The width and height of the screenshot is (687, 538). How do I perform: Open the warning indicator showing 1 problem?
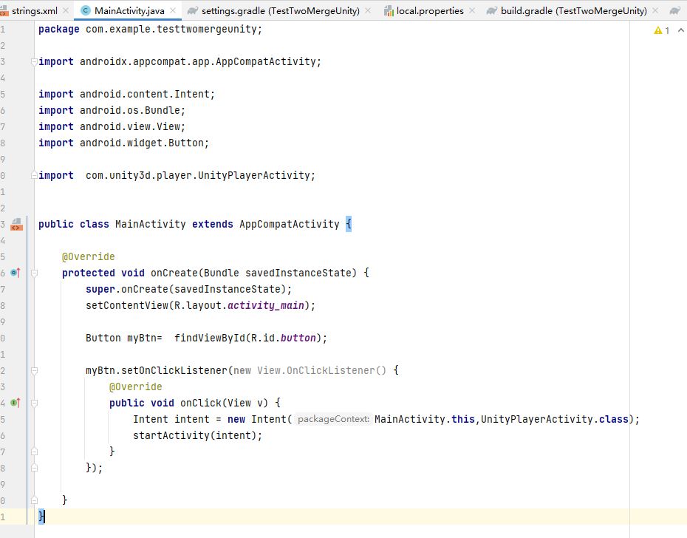click(x=662, y=30)
